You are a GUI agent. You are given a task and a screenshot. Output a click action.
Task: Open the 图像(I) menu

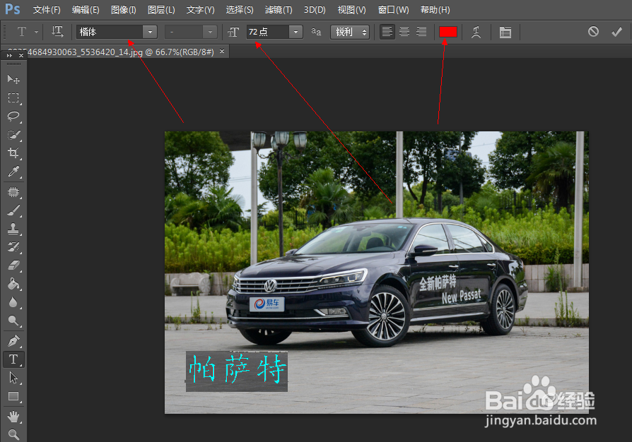[123, 10]
